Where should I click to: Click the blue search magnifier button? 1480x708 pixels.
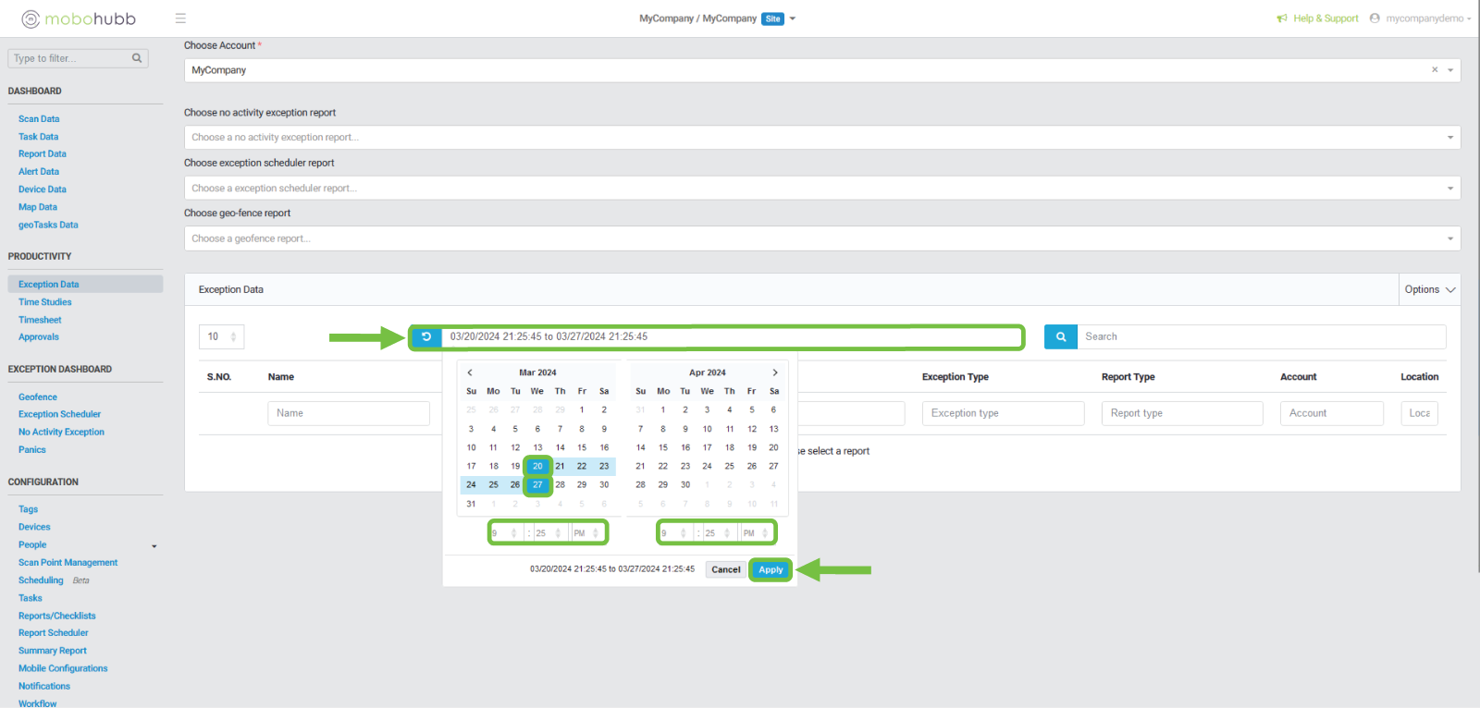coord(1061,337)
